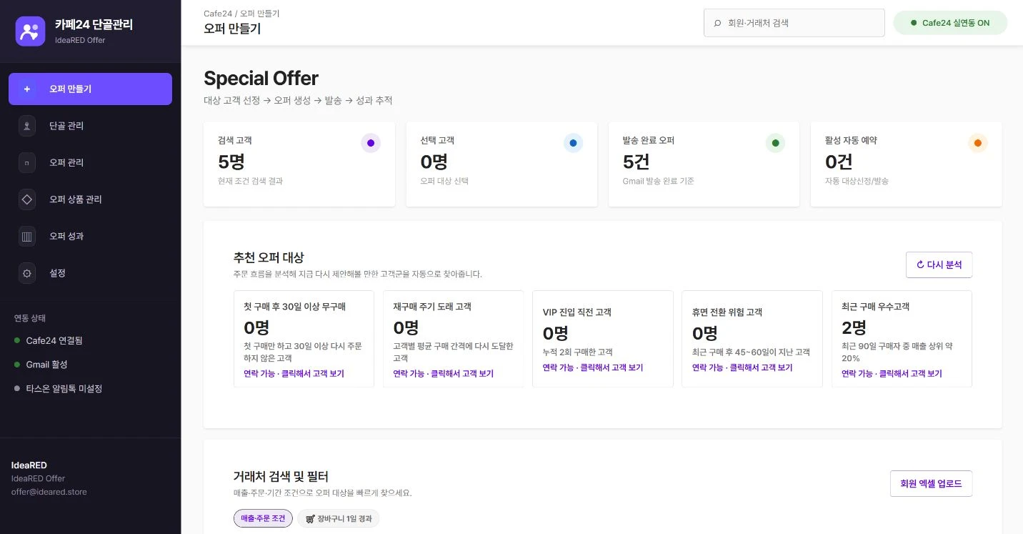Click the 설정 gear icon
Viewport: 1023px width, 534px height.
pos(27,273)
